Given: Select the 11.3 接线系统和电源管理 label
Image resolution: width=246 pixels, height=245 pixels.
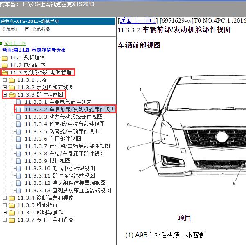Looking at the screenshot, I should (41, 72).
